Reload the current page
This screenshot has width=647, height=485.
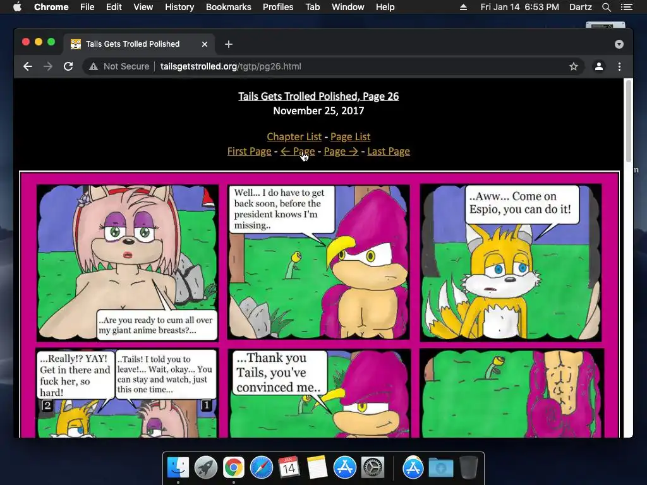(x=68, y=66)
